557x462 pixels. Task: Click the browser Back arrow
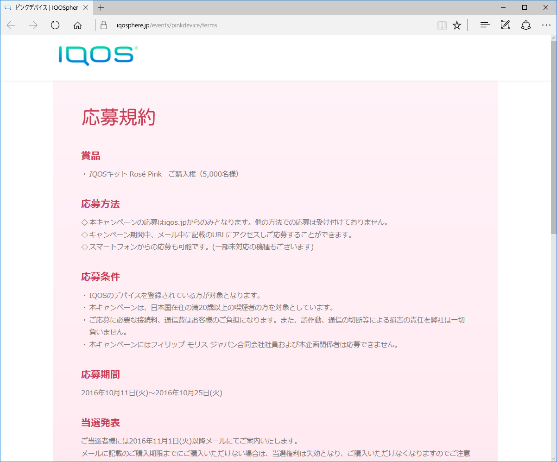click(11, 25)
